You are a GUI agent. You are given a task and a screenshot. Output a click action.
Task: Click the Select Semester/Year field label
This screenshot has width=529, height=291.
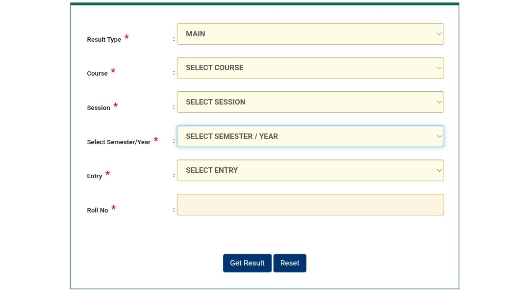point(119,142)
